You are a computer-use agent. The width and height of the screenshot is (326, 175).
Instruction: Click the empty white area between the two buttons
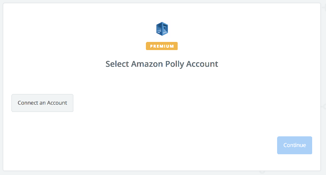(175, 125)
